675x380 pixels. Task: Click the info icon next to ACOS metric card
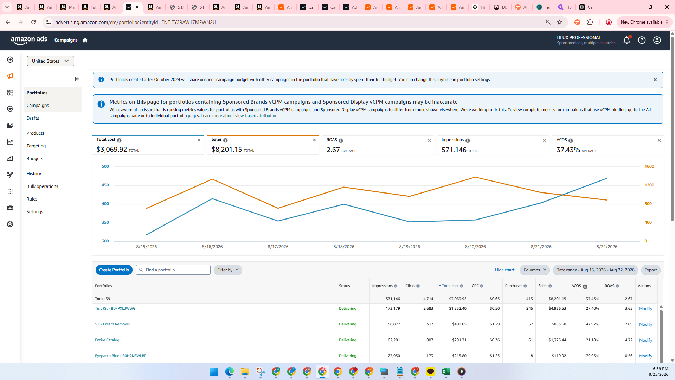(571, 141)
